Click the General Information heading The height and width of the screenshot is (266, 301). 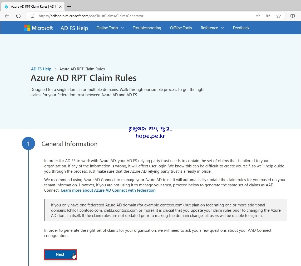click(70, 144)
